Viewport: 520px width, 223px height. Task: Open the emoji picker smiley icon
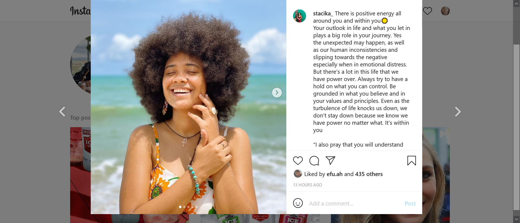click(x=298, y=203)
